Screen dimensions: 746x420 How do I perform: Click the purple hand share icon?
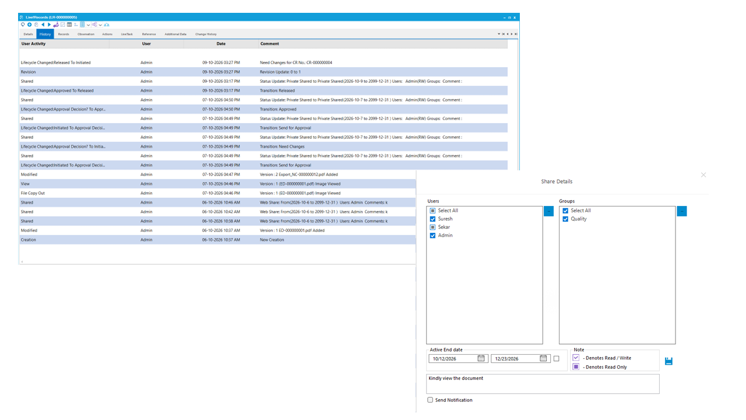click(x=56, y=24)
